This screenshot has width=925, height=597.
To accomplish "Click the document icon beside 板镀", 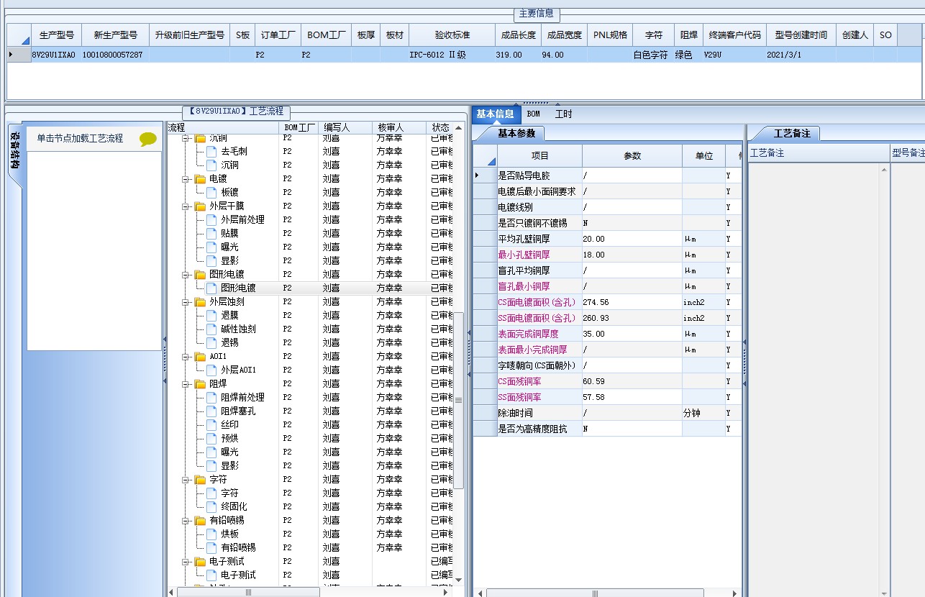I will (211, 193).
